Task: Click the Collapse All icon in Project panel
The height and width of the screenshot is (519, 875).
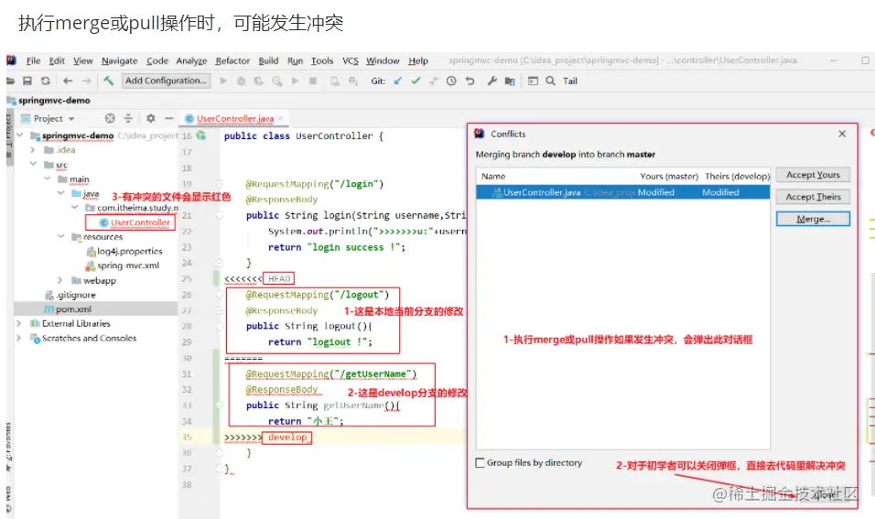Action: [128, 118]
